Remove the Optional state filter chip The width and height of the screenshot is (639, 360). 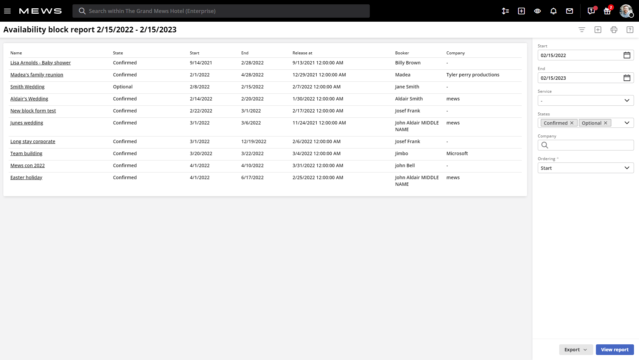click(605, 123)
